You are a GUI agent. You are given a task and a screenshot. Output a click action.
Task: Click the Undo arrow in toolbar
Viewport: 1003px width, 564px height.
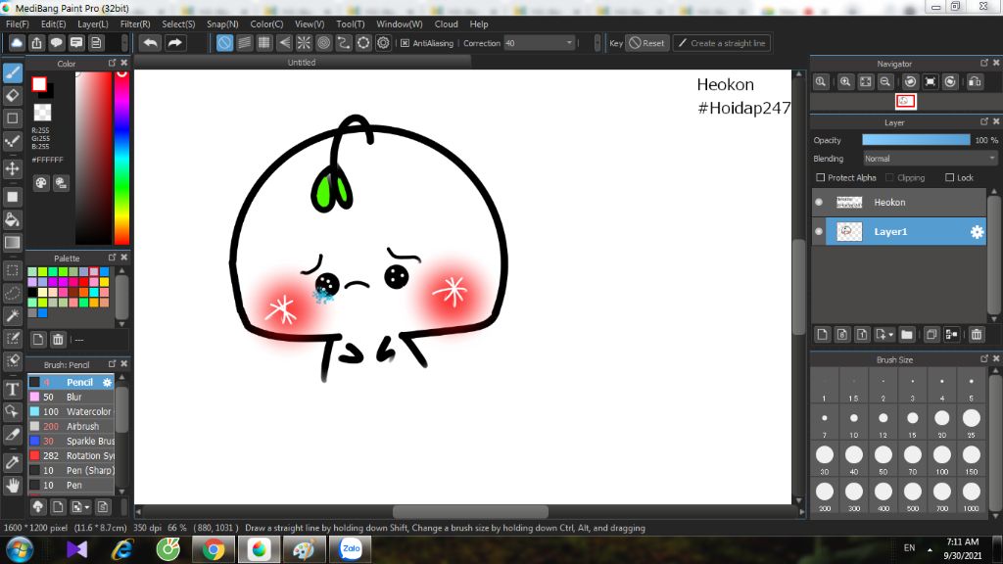point(150,43)
